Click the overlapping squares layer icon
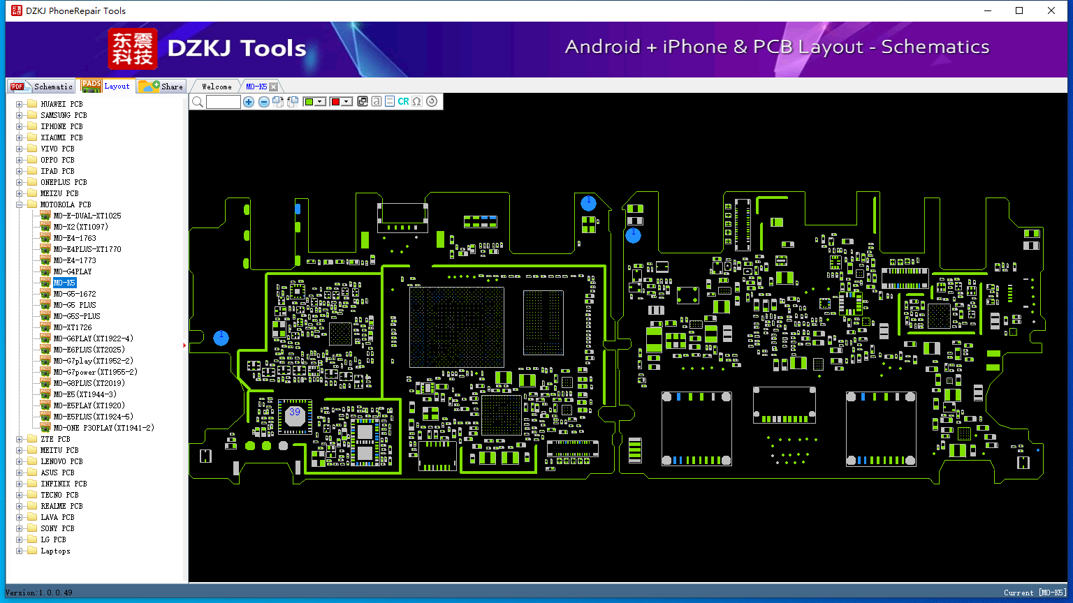Viewport: 1073px width, 603px height. [x=363, y=101]
